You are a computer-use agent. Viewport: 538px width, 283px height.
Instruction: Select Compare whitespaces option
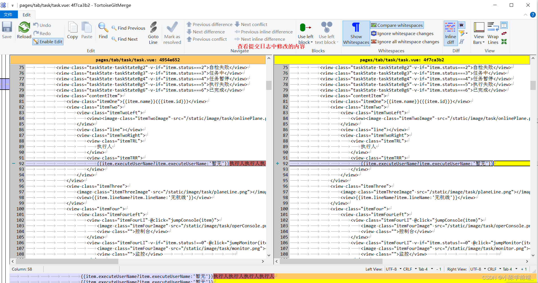pyautogui.click(x=397, y=25)
